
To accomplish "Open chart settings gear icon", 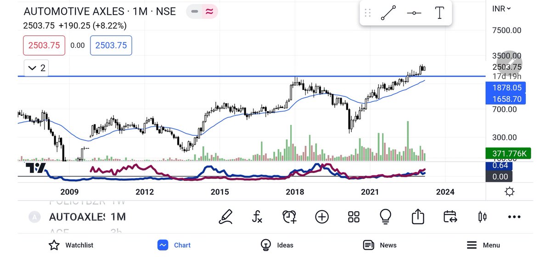I will pos(509,191).
